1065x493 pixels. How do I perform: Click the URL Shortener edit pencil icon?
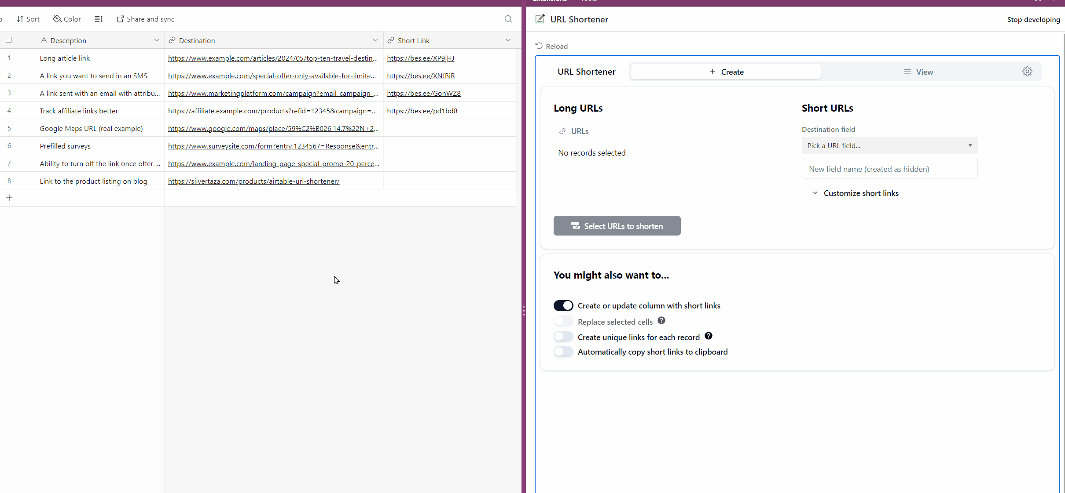(540, 19)
